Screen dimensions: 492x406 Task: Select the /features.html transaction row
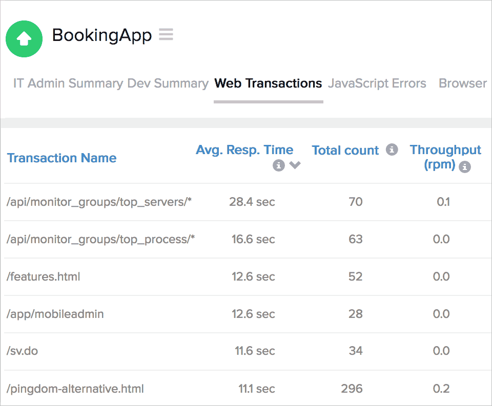[x=43, y=276]
